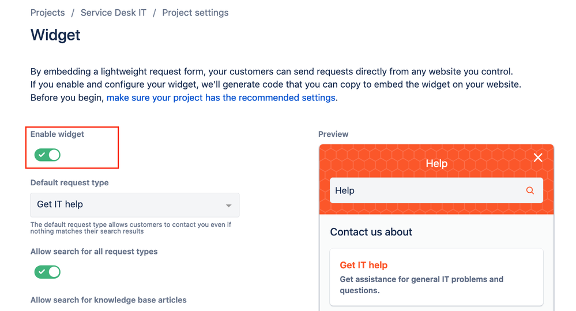Click the arrow on Get IT help combo box
This screenshot has height=311, width=576.
point(228,205)
